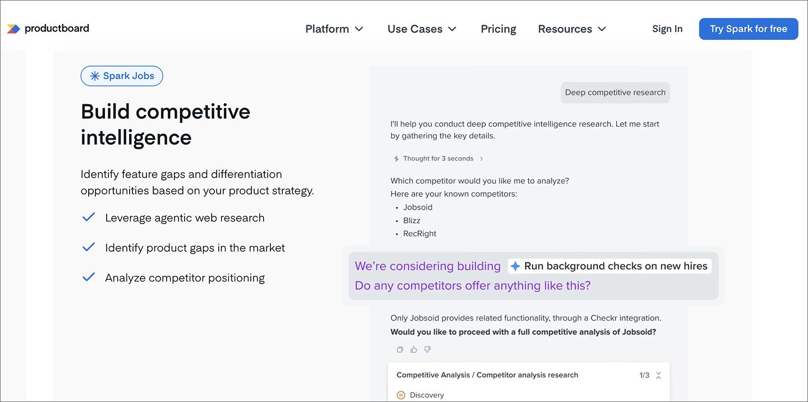Collapse the Competitive Analysis card

pyautogui.click(x=658, y=375)
